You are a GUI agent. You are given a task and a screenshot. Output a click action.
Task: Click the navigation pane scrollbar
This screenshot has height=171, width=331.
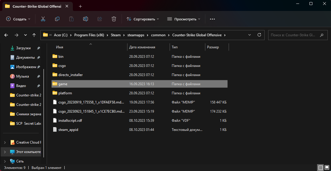point(44,88)
